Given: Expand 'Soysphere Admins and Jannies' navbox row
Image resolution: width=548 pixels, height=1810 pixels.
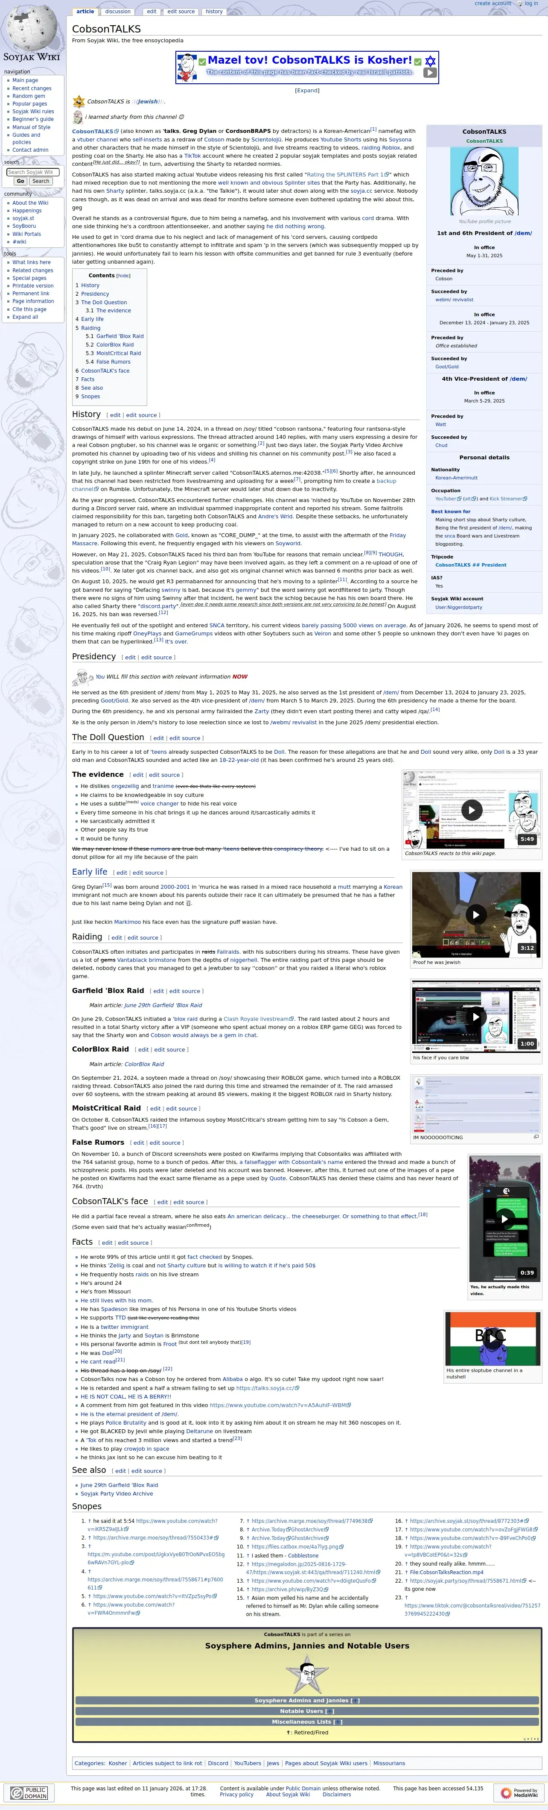Looking at the screenshot, I should (356, 1700).
